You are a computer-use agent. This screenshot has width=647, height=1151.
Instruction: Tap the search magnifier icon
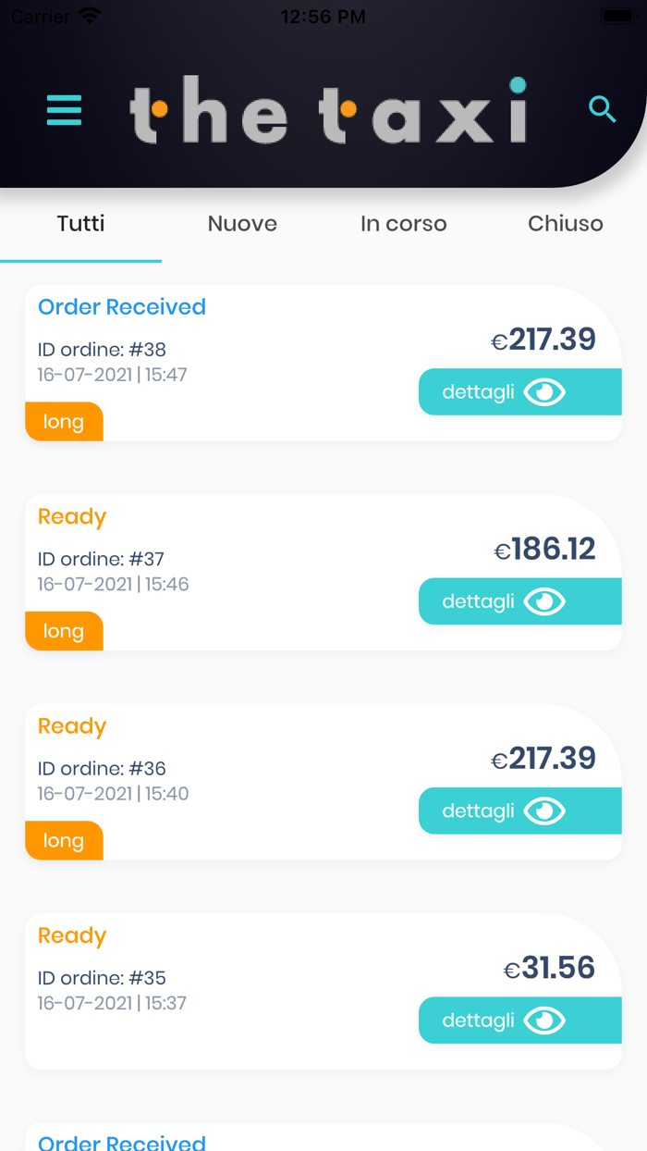[x=602, y=109]
